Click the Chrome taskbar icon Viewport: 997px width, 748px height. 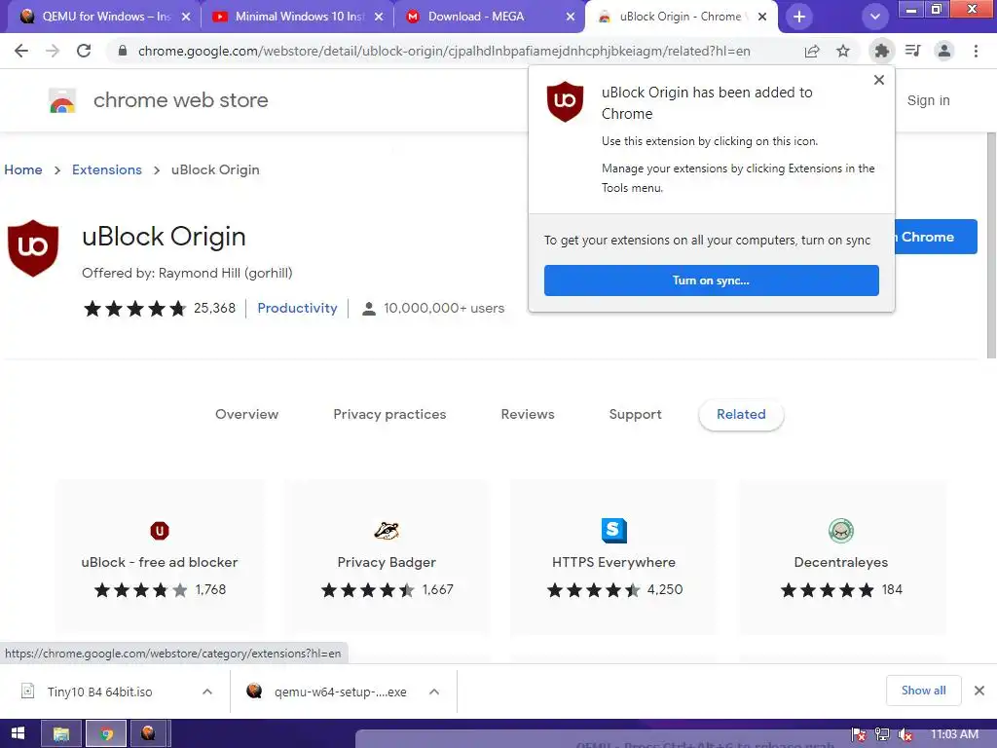click(x=106, y=733)
